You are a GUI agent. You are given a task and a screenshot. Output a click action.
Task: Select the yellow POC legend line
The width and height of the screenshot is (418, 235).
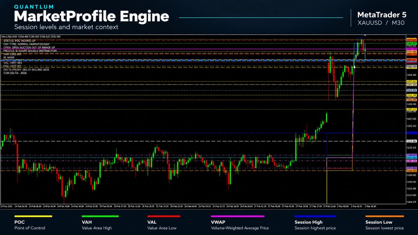33,216
